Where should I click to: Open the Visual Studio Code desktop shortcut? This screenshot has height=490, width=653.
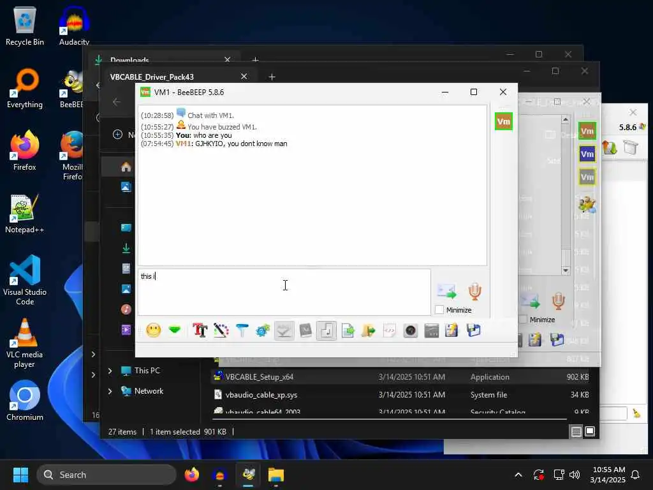[x=25, y=280]
